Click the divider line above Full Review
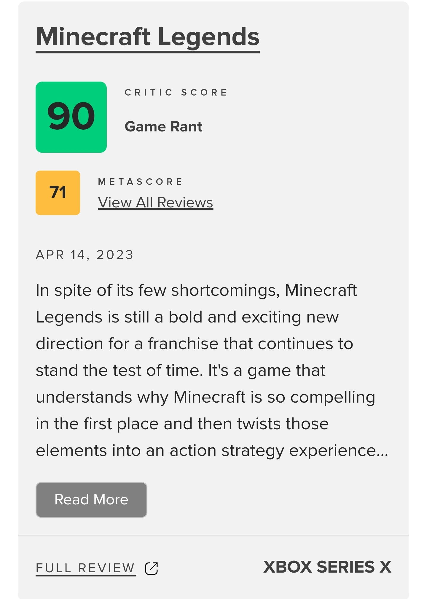427x599 pixels. [x=213, y=536]
